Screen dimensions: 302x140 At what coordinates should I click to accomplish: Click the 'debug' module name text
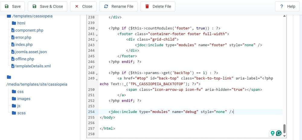[191, 112]
